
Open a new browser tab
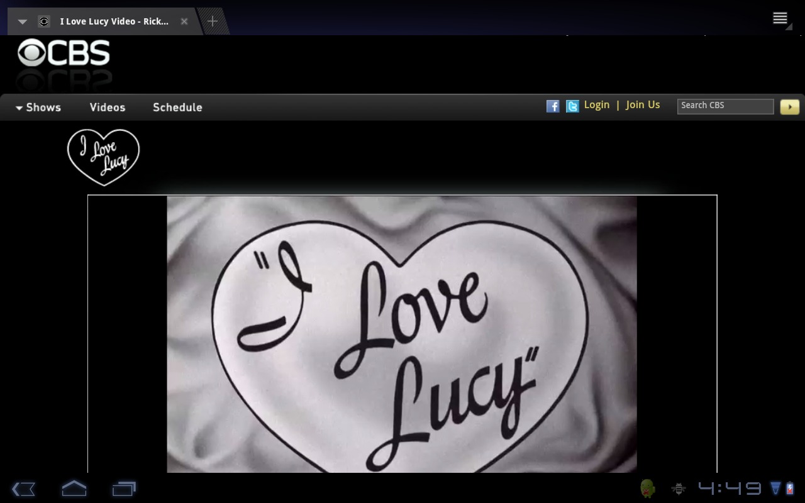pos(213,21)
